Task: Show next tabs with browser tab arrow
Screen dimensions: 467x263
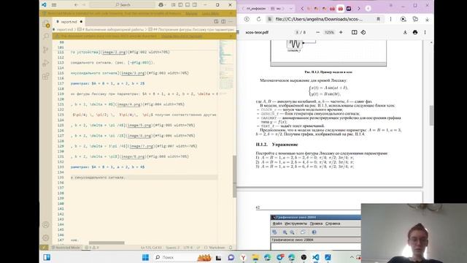Action: coord(359,8)
